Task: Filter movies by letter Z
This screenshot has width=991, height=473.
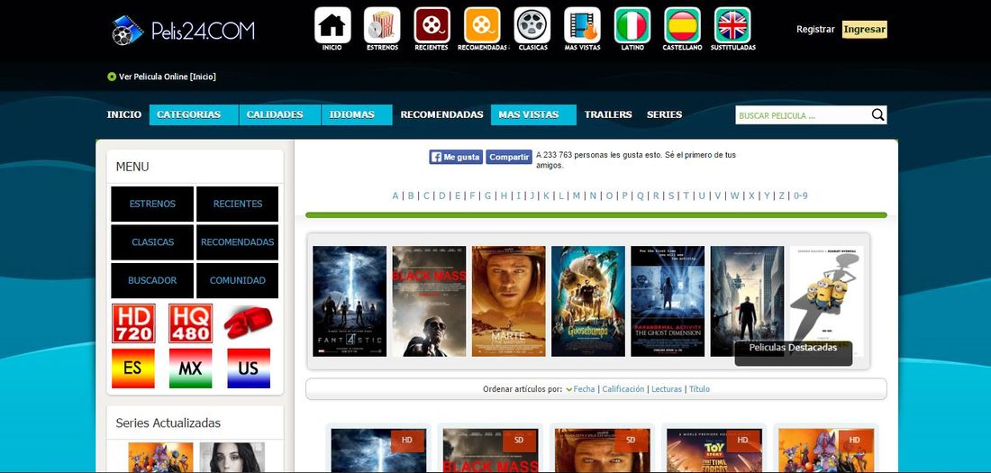Action: coord(782,196)
